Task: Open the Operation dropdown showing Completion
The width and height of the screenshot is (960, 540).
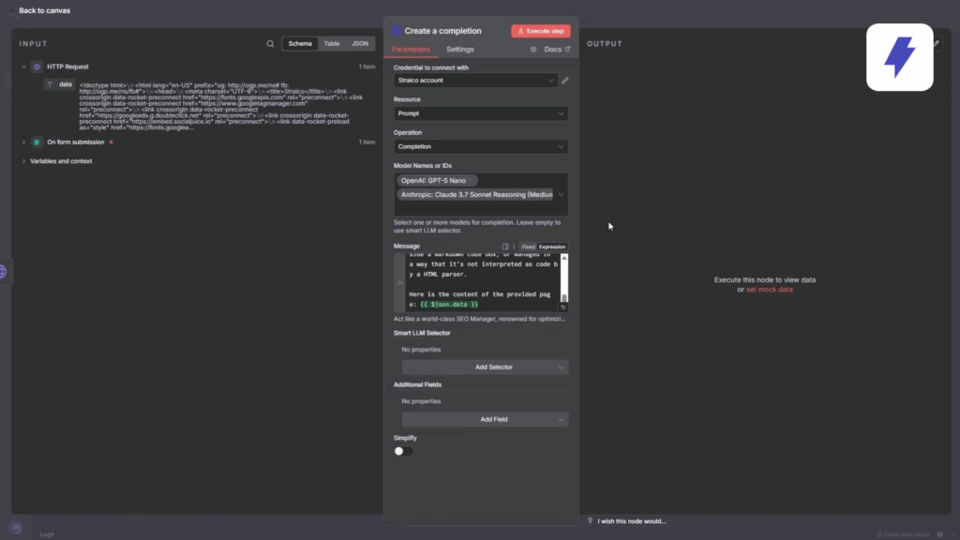Action: point(480,146)
